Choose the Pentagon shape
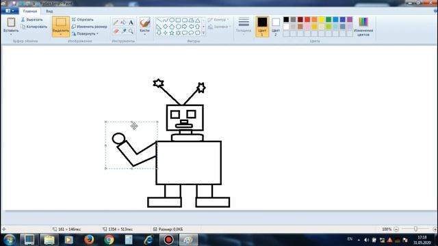The image size is (438, 246). point(172,27)
